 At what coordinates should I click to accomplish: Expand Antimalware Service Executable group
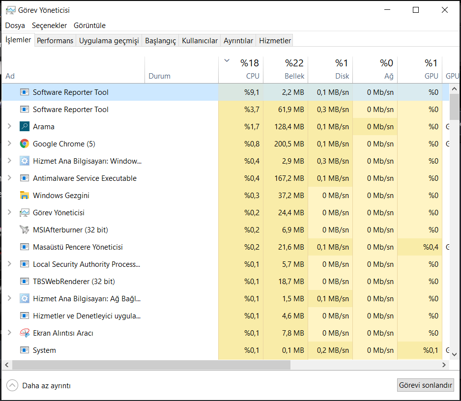(x=9, y=178)
